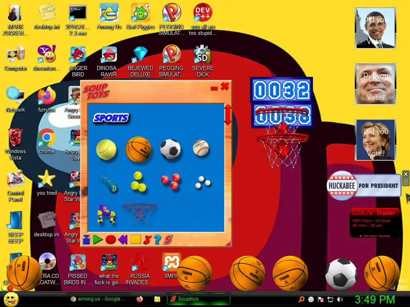Click the purple rewind arrows in Soup Toys

[123, 240]
